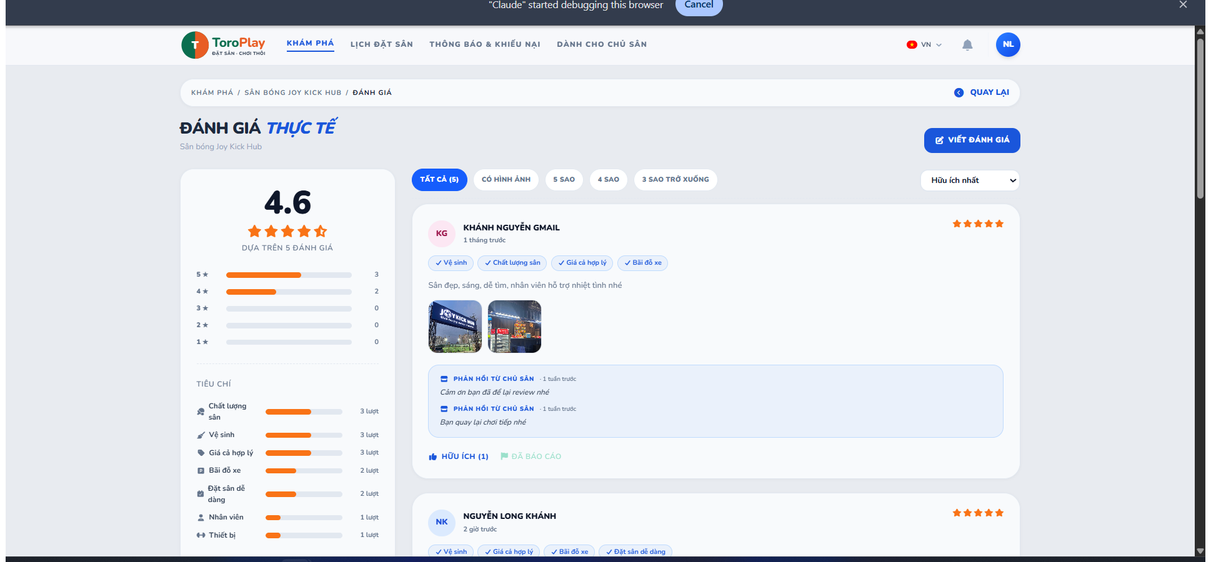Click the KG reviewer avatar
This screenshot has width=1211, height=562.
442,234
